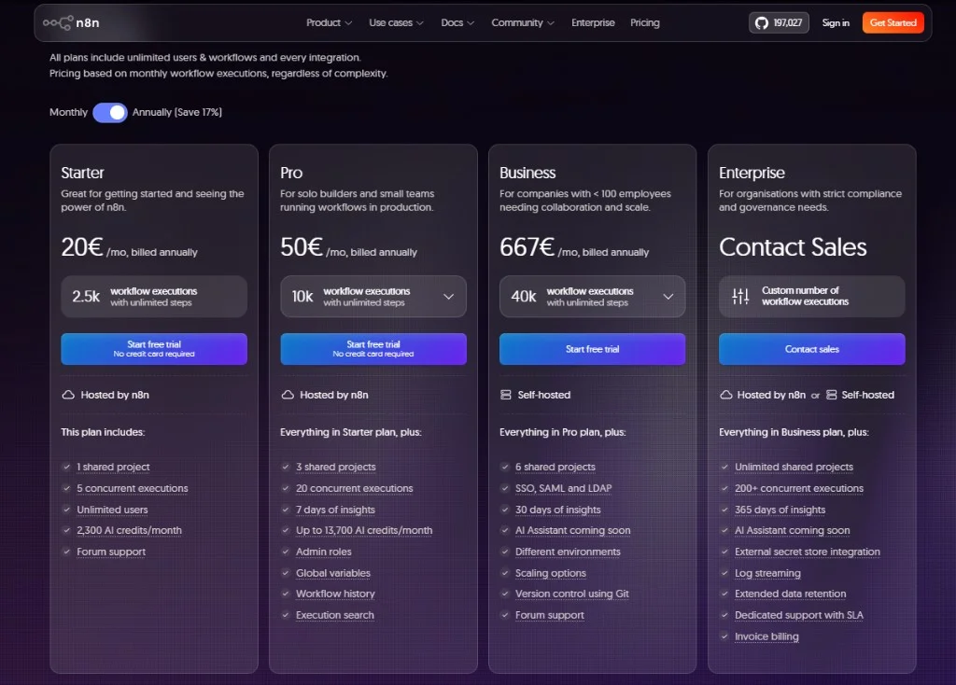Click checkmark next to SSO, SAML and LDAP
Image resolution: width=956 pixels, height=685 pixels.
click(505, 488)
